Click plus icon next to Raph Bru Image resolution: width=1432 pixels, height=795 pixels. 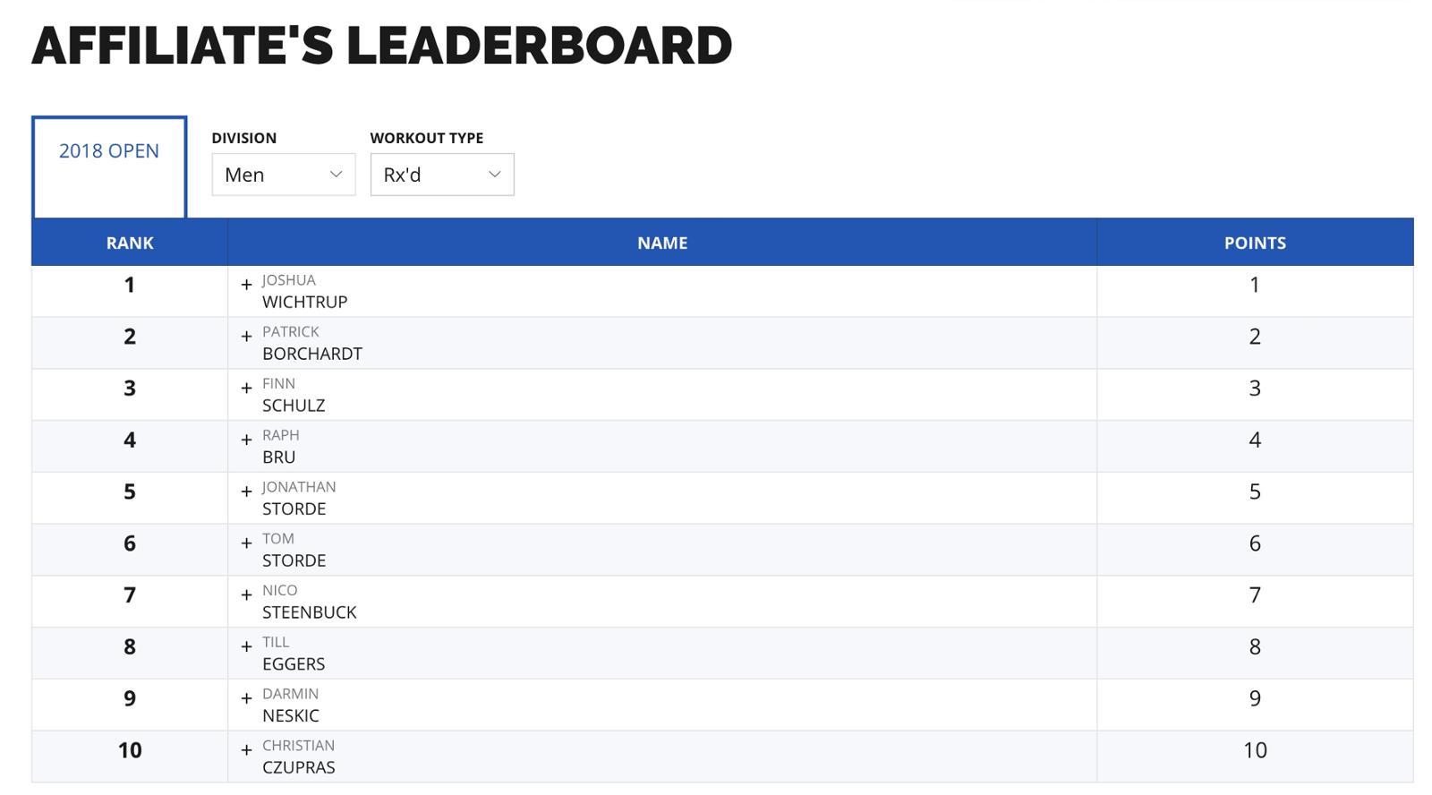pyautogui.click(x=246, y=440)
